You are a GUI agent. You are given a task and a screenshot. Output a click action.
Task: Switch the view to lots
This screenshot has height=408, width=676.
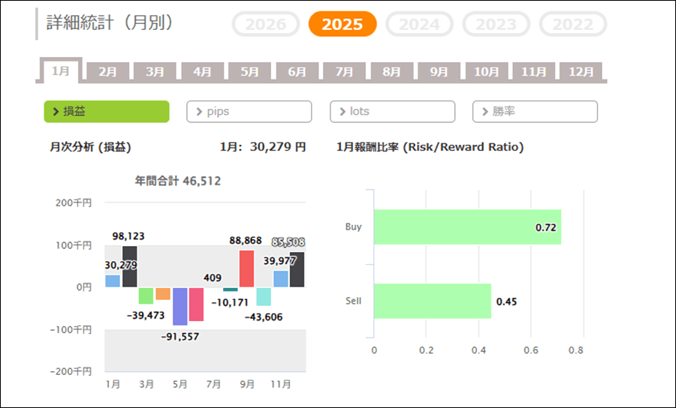(392, 112)
